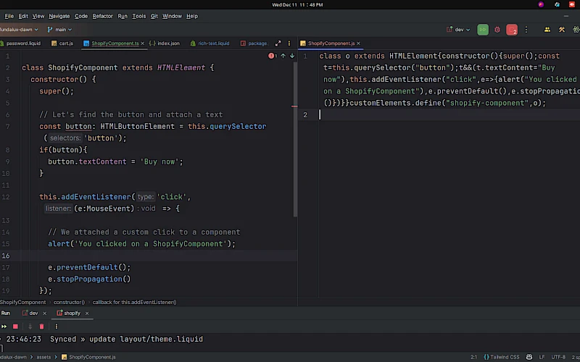The height and width of the screenshot is (362, 580).
Task: Close the dev run tab
Action: pos(44,313)
